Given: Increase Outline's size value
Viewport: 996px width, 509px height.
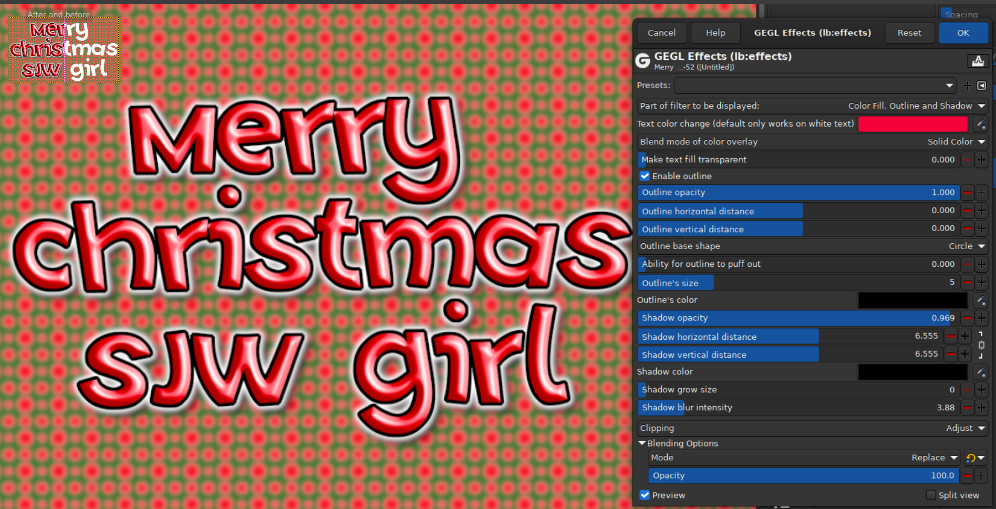Looking at the screenshot, I should pyautogui.click(x=981, y=283).
